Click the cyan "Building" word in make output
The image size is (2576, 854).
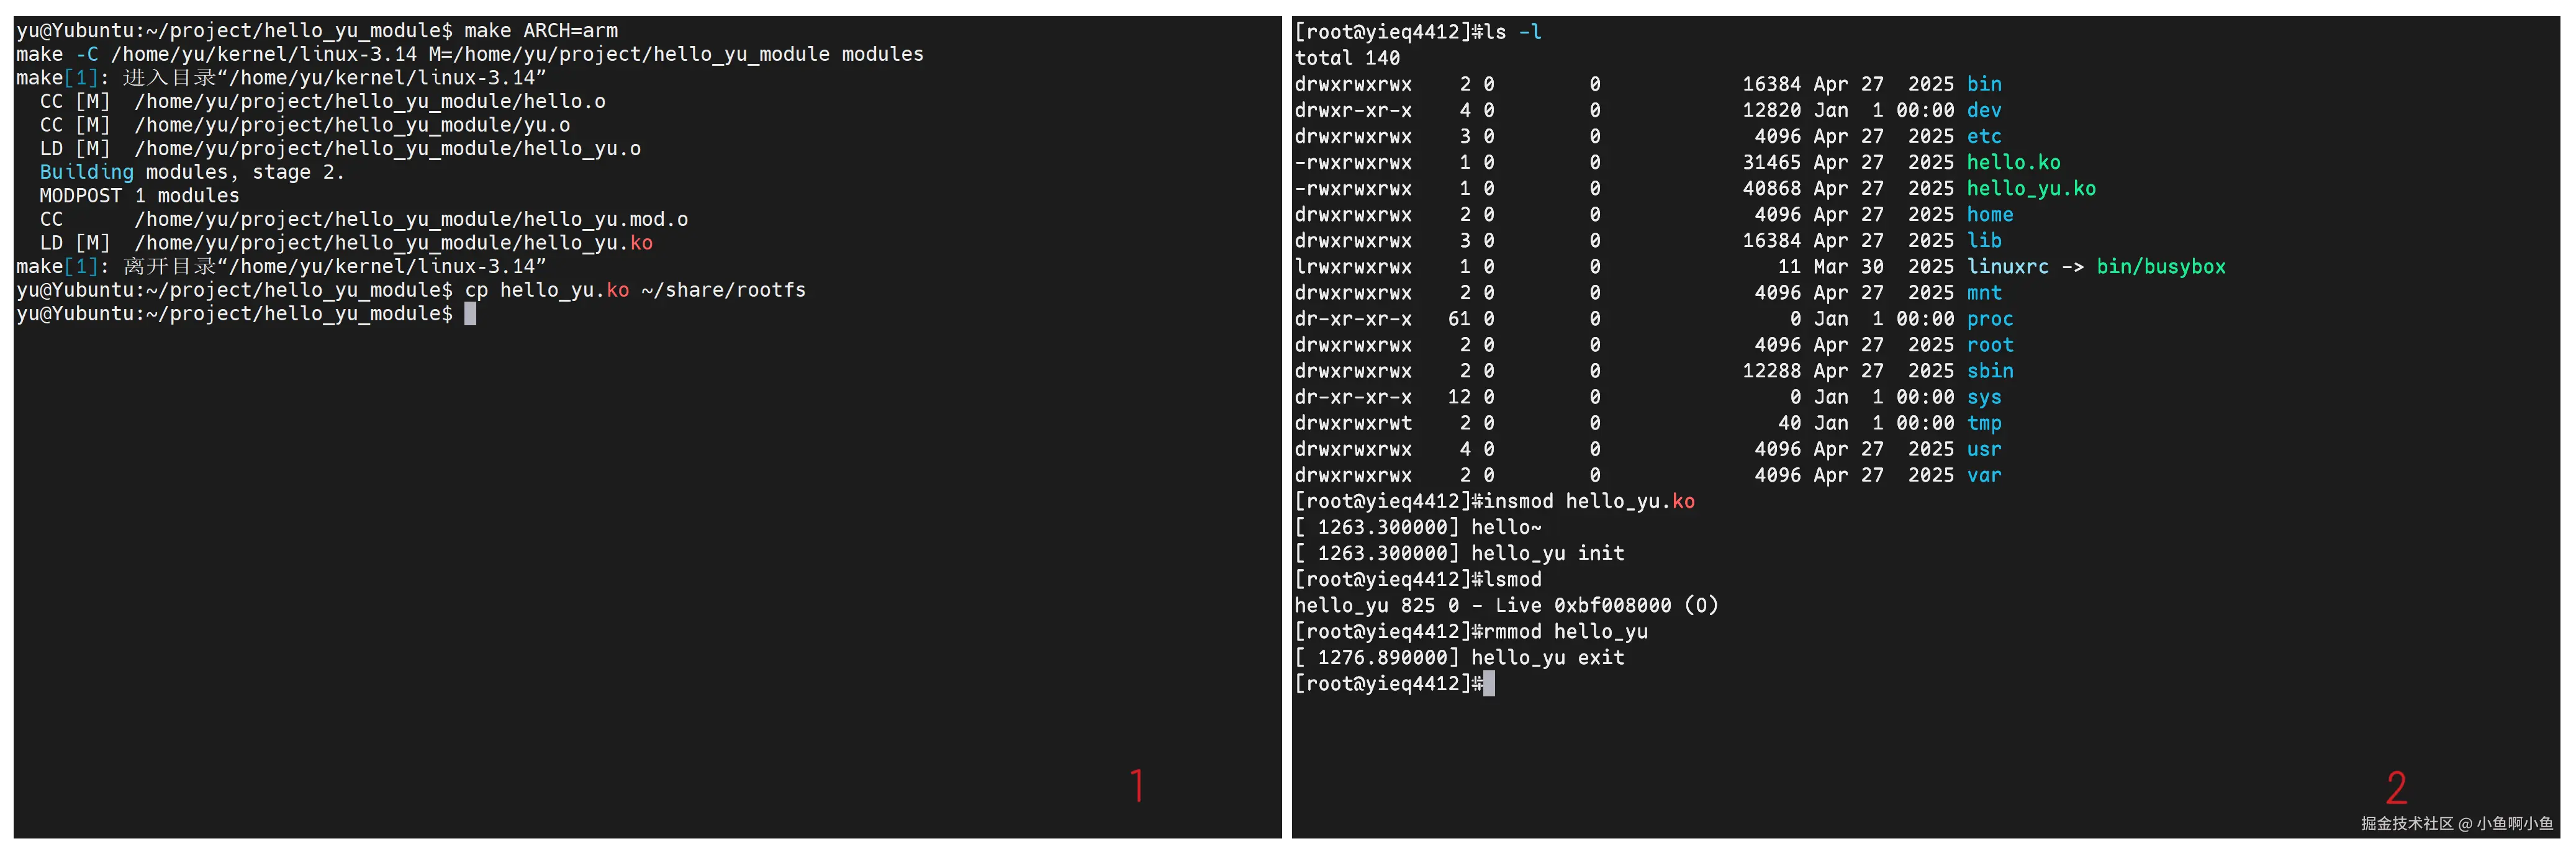click(86, 172)
